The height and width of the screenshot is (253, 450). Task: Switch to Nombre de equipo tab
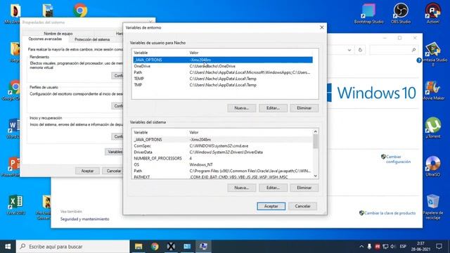point(58,34)
